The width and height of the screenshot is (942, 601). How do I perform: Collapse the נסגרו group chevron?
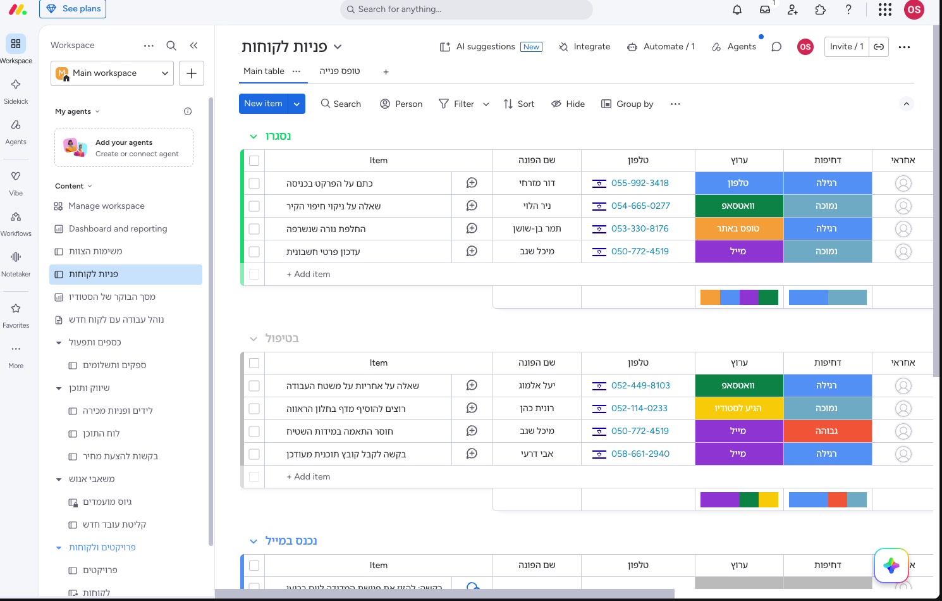coord(254,137)
